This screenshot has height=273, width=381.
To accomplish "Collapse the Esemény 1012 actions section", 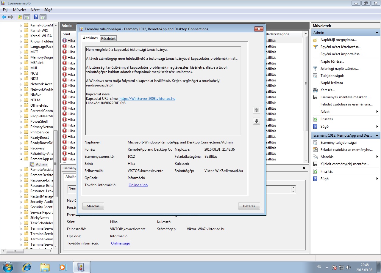I will click(x=377, y=135).
